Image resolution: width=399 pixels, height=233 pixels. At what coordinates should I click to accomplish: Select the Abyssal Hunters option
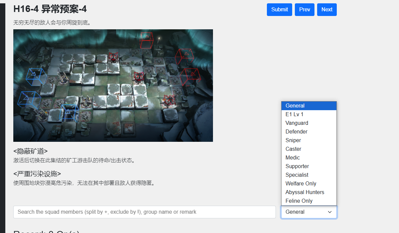click(x=309, y=192)
